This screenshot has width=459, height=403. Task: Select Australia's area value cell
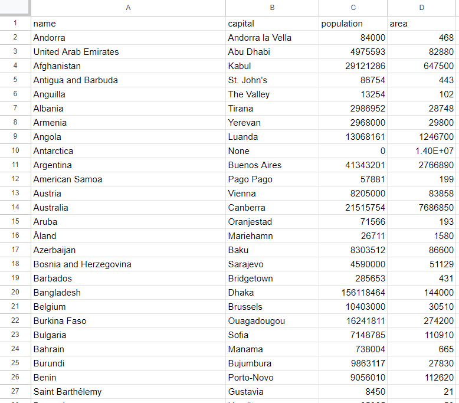(x=422, y=208)
